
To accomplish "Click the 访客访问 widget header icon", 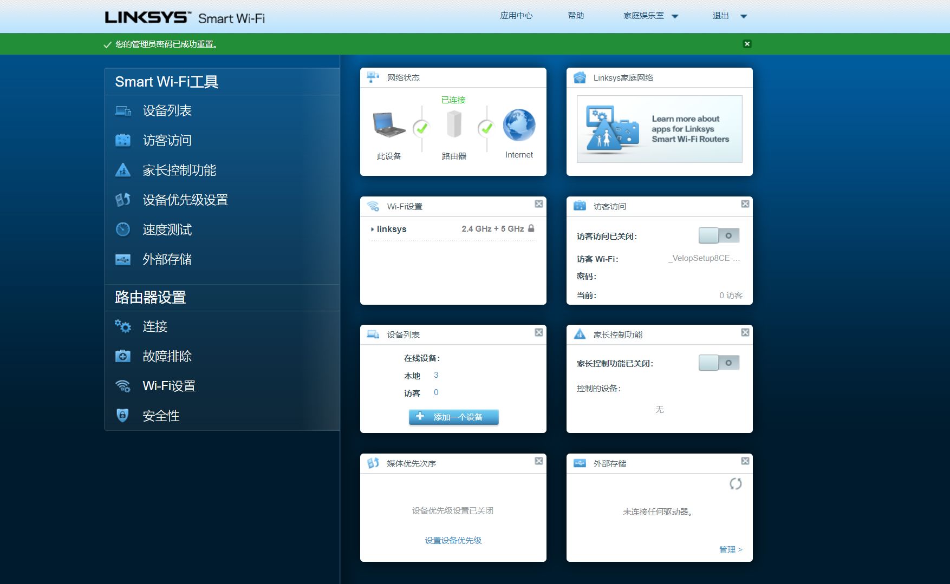I will 580,206.
